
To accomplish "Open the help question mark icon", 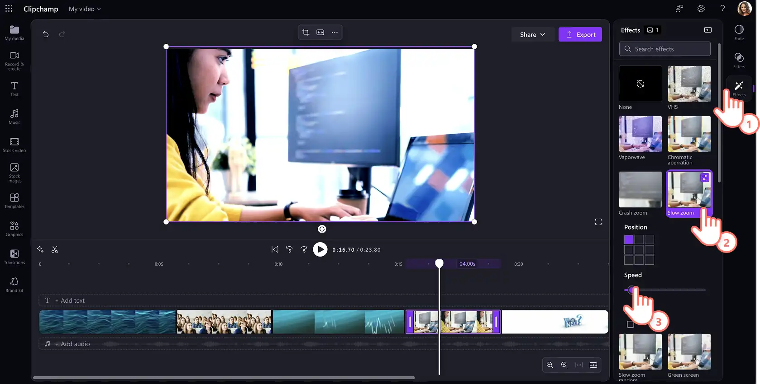I will 723,9.
